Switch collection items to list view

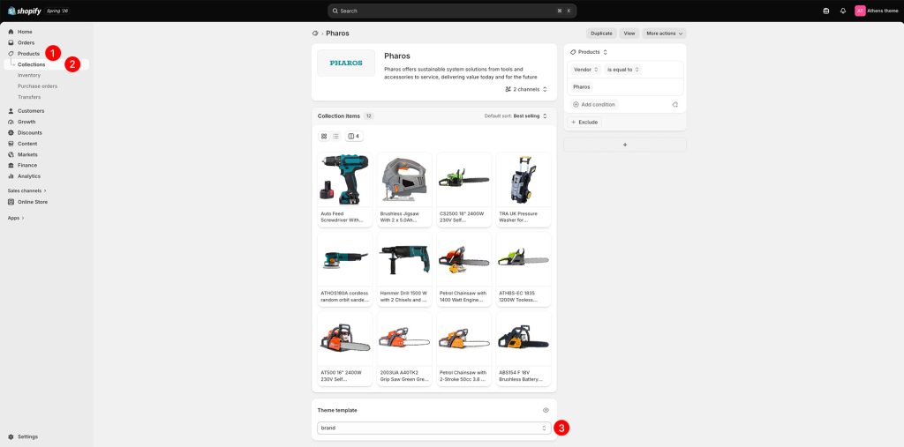(335, 137)
